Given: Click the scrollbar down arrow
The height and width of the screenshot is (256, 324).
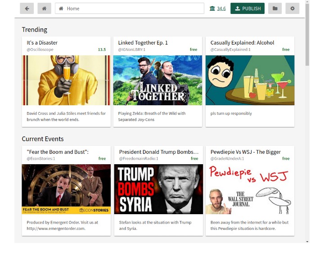Looking at the screenshot, I should [x=307, y=241].
